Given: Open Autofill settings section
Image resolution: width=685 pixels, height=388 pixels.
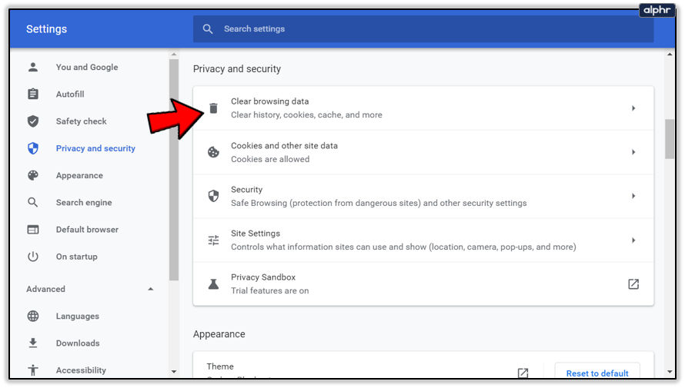Looking at the screenshot, I should pyautogui.click(x=70, y=95).
